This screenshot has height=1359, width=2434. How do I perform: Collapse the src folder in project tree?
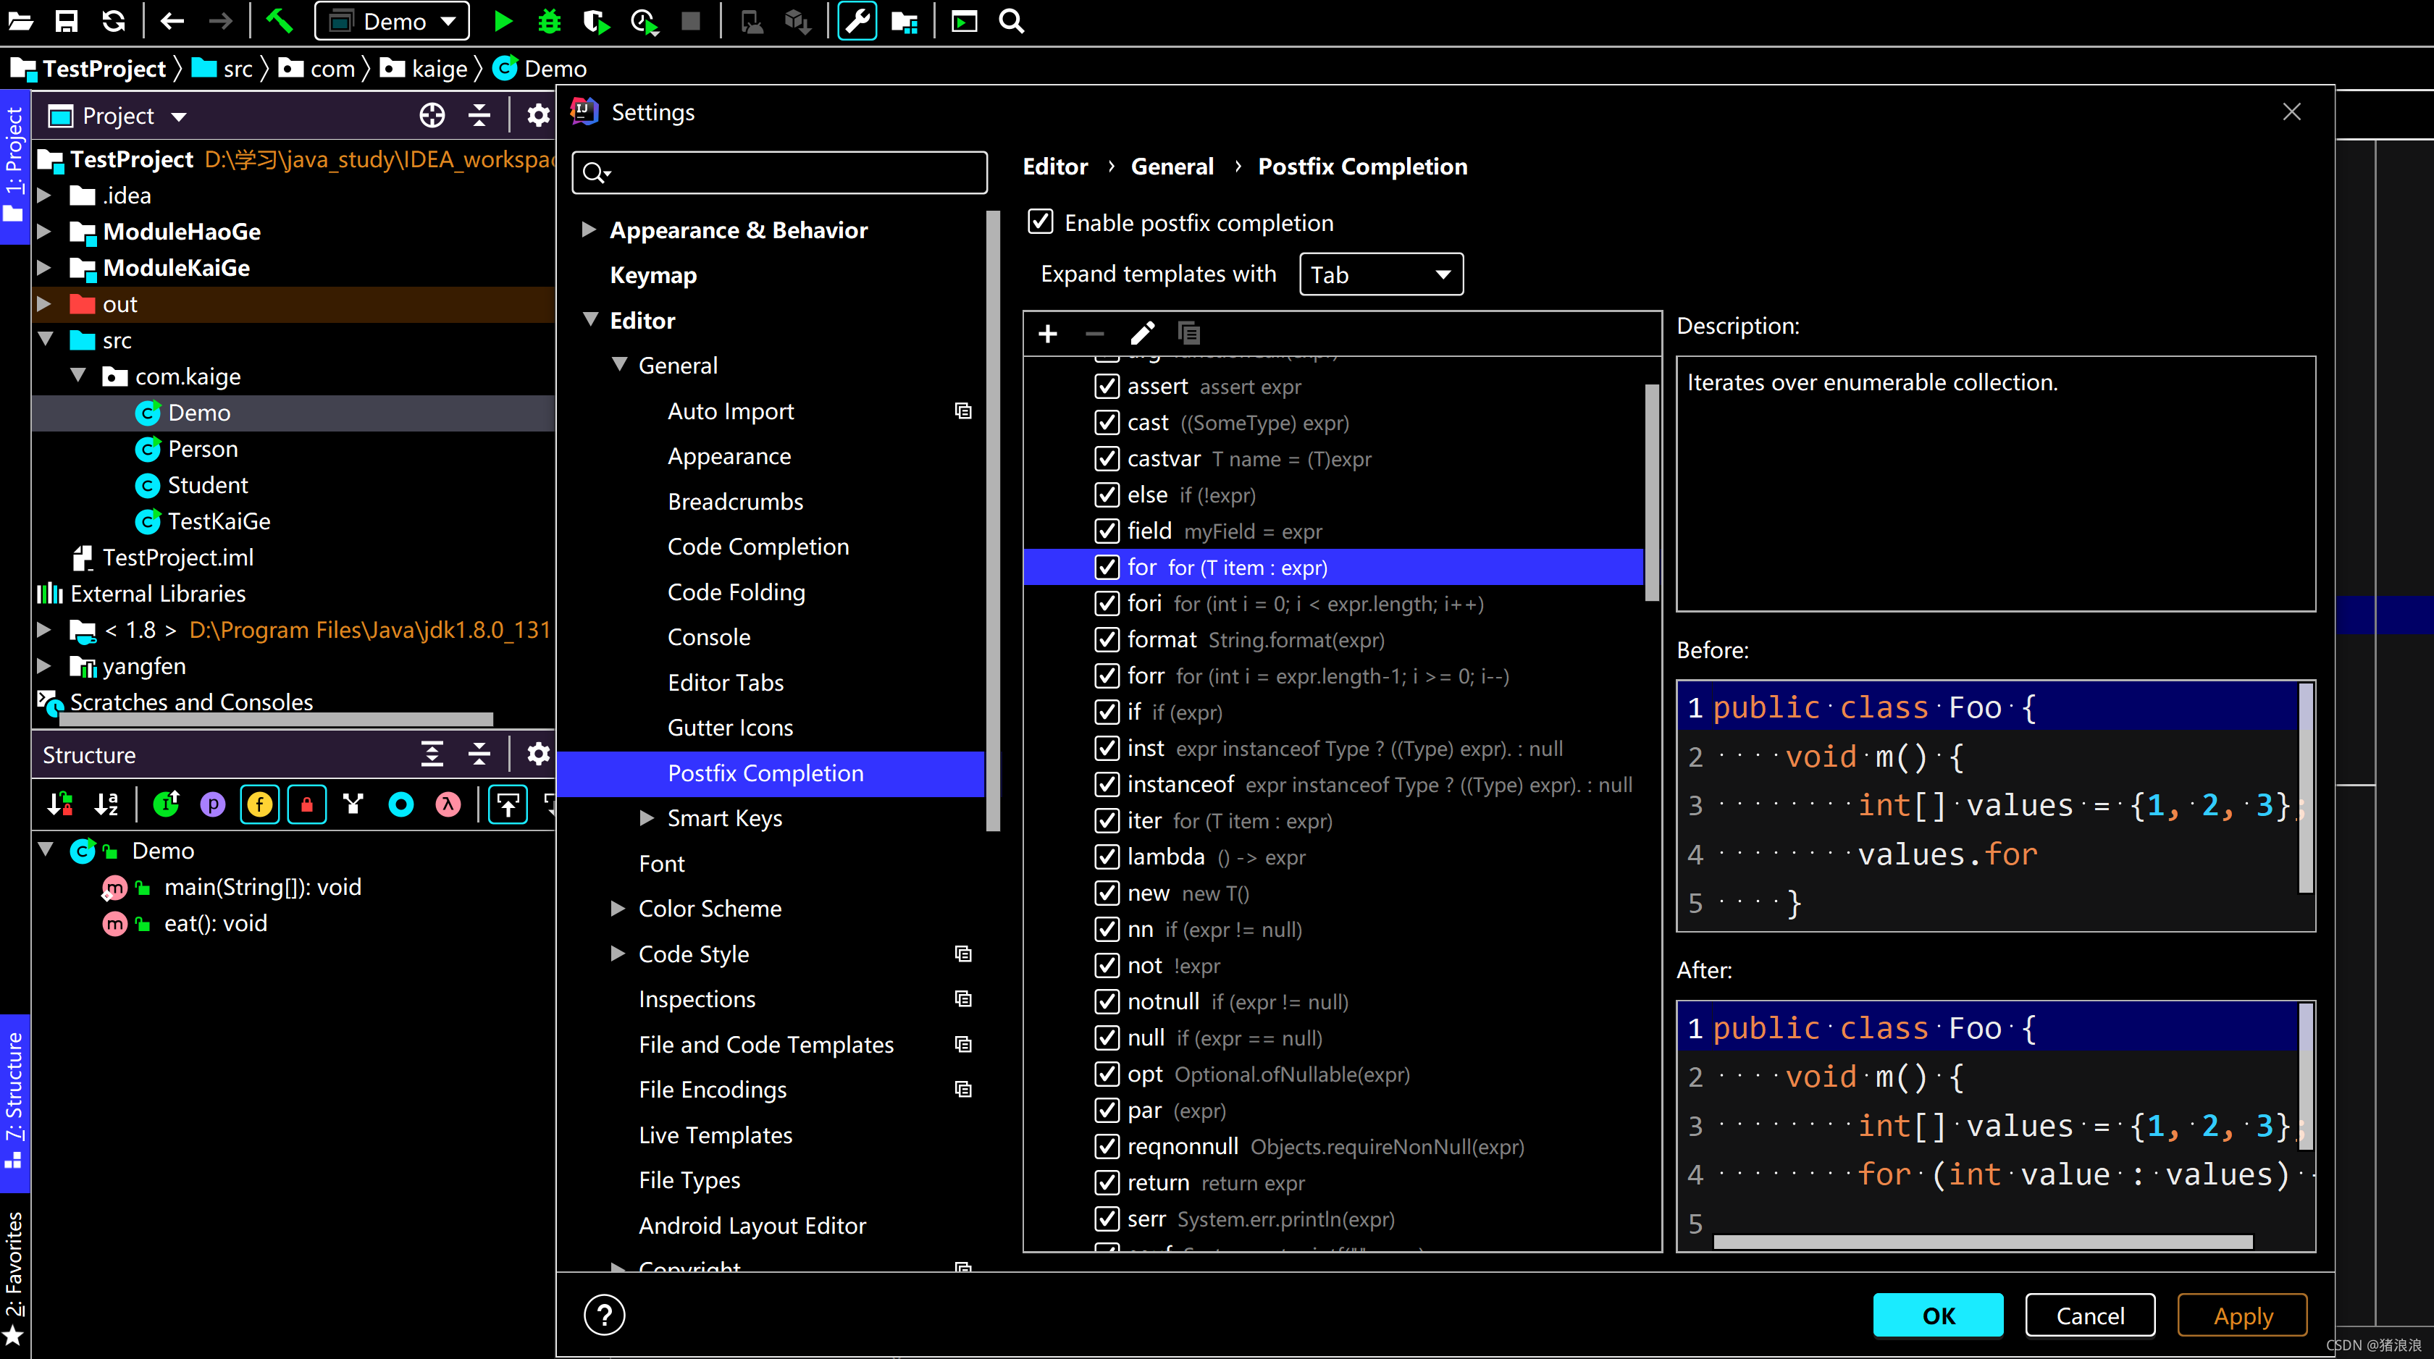click(x=46, y=339)
